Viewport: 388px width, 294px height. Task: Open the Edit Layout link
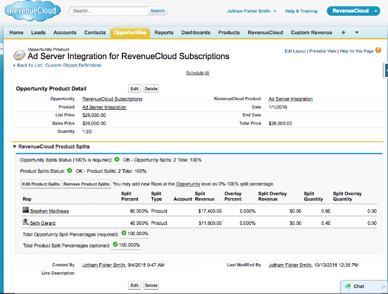click(295, 51)
